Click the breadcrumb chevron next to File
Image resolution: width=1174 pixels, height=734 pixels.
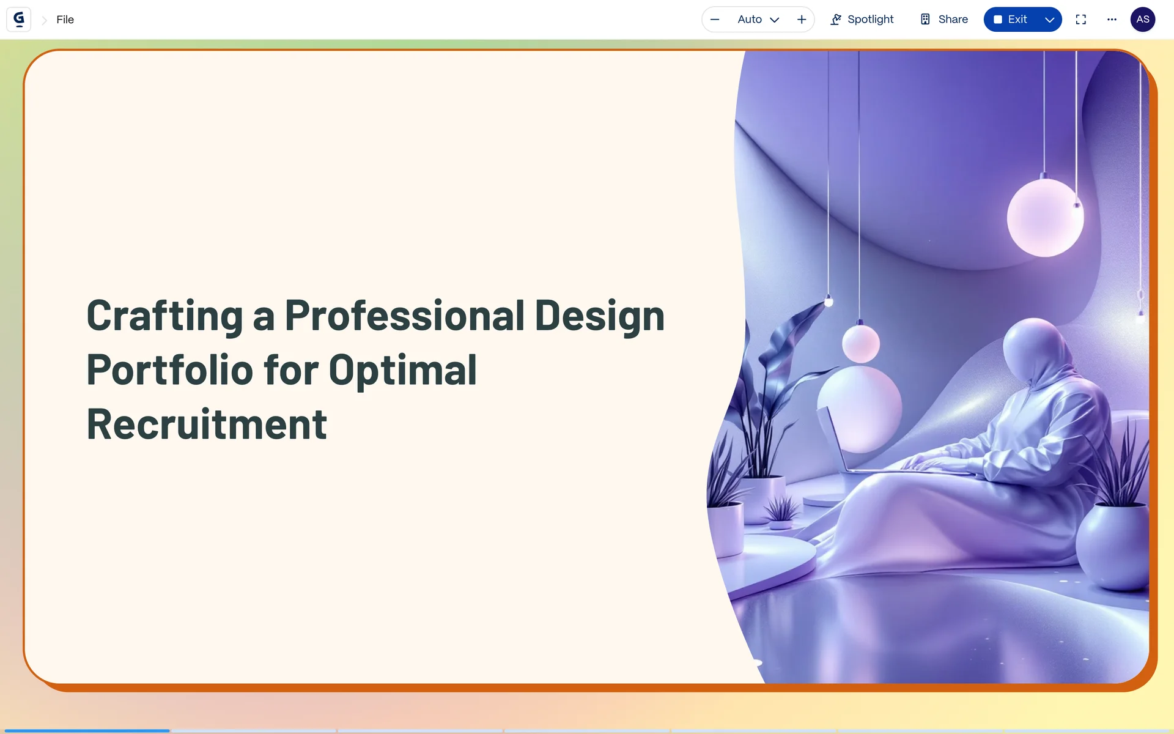tap(44, 20)
